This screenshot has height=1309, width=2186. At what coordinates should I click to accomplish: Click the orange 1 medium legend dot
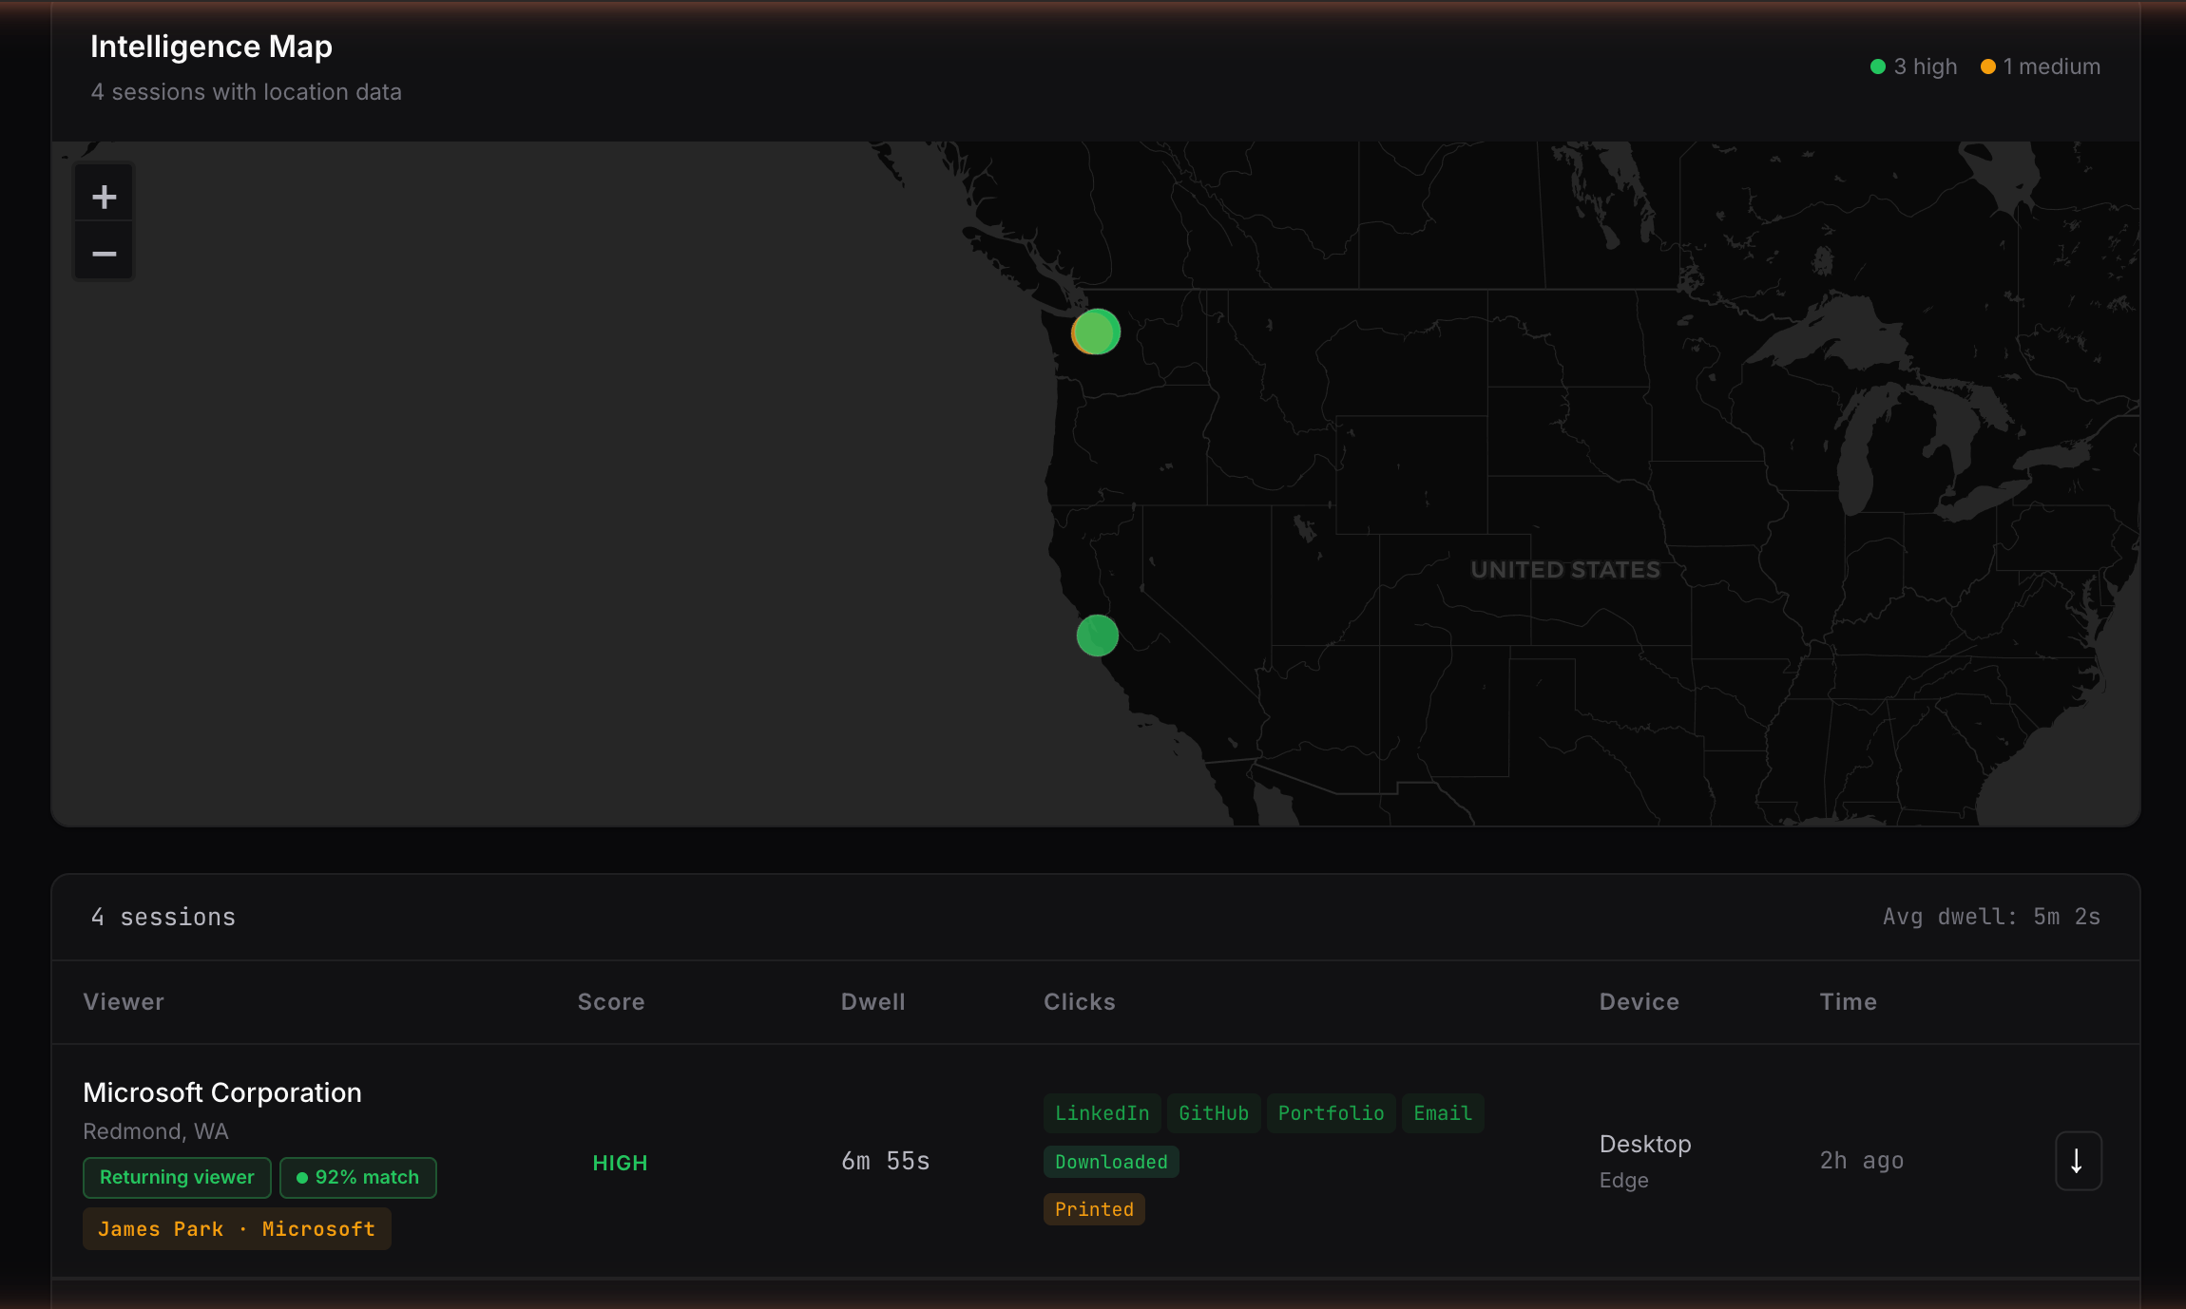tap(1987, 66)
